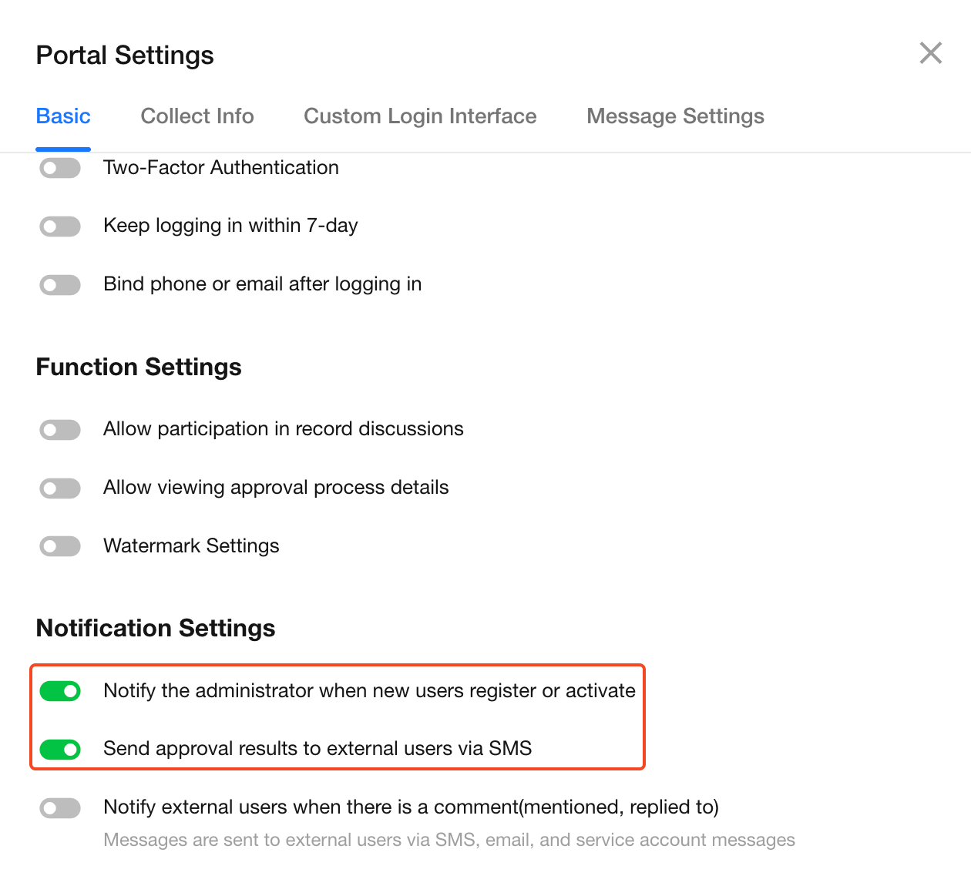Click Send approval results to external users text
This screenshot has height=886, width=971.
[x=318, y=749]
